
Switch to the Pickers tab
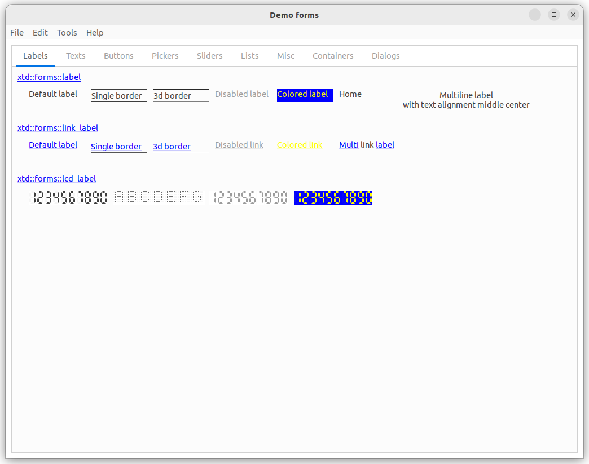click(x=165, y=56)
